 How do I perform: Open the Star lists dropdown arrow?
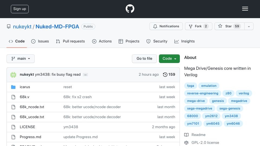pyautogui.click(x=249, y=26)
